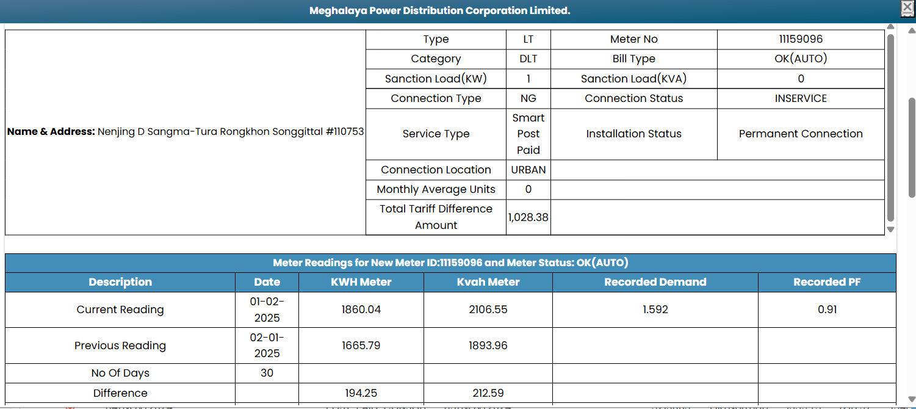
Task: Click the 'Type' label cell
Action: (436, 40)
